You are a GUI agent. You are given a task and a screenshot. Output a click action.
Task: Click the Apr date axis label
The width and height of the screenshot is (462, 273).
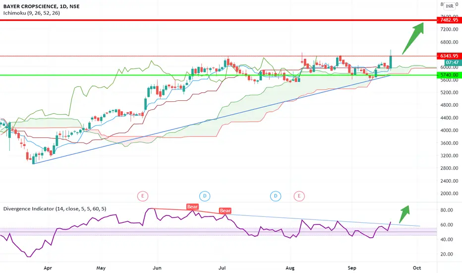[x=48, y=268]
